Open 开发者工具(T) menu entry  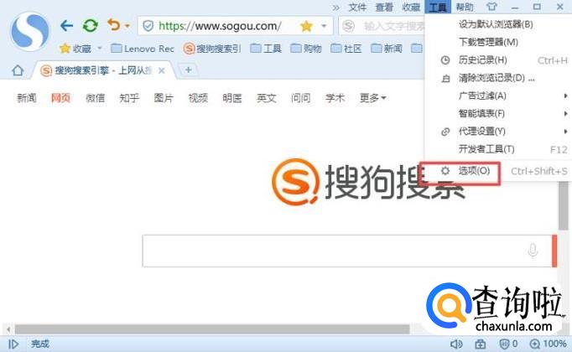point(498,149)
